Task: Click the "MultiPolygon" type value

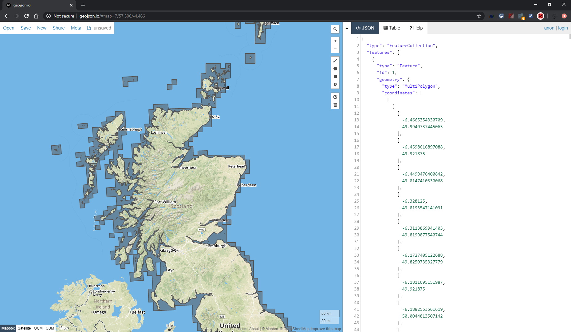Action: 420,86
